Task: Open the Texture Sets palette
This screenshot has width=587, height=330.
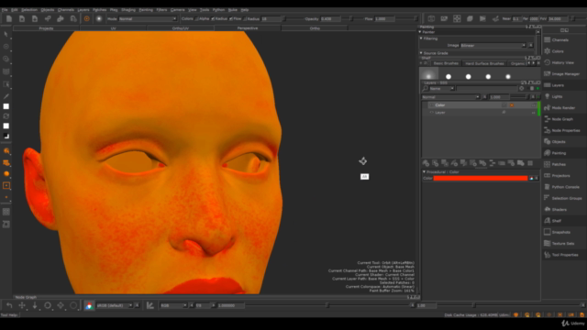Action: coord(563,244)
